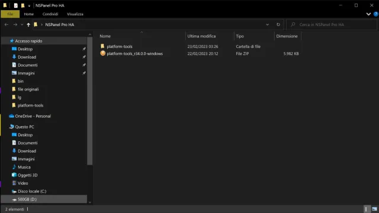Open Documenti under Questo PC
This screenshot has height=213, width=379.
pos(28,143)
